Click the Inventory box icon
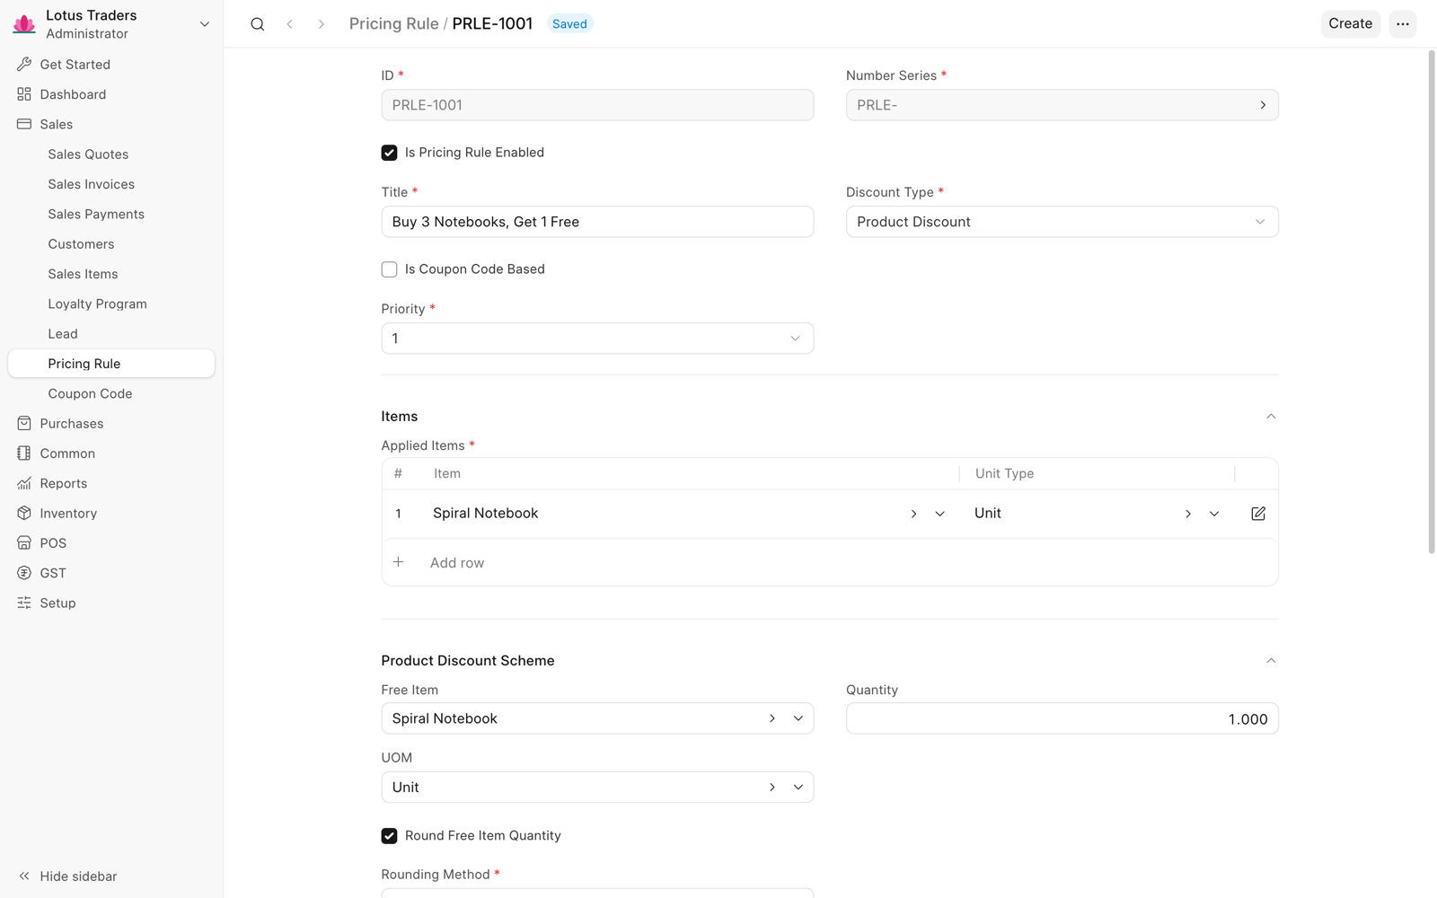 tap(24, 514)
